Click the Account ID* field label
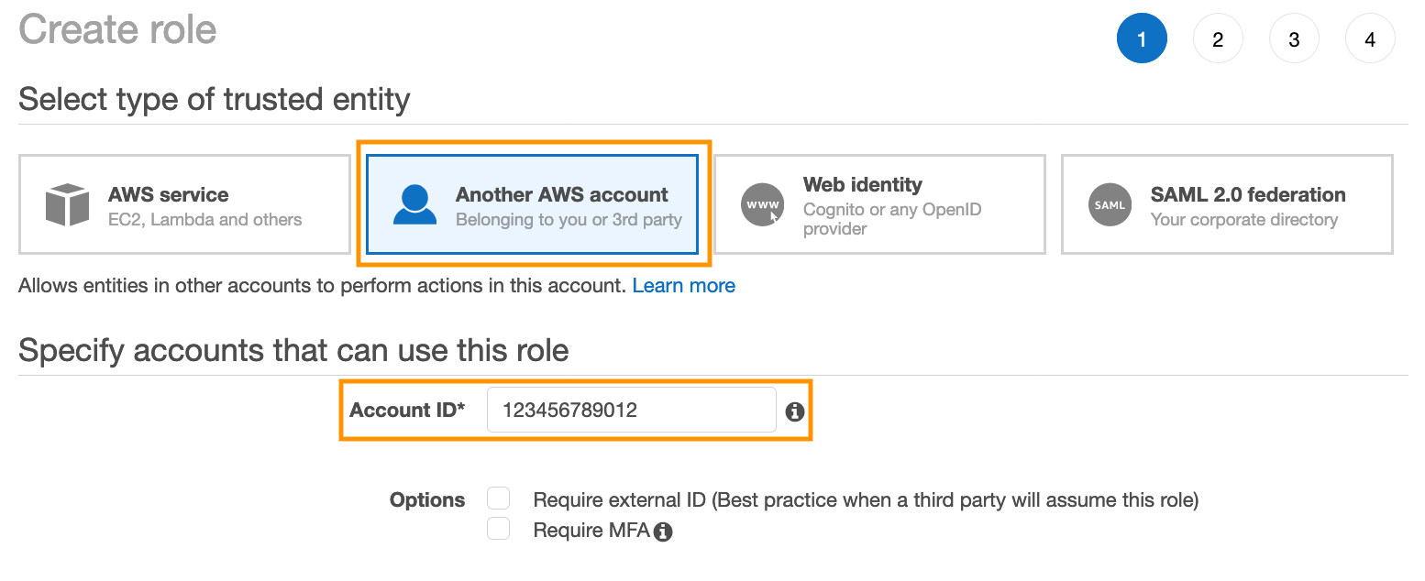Screen dimensions: 1425x581 [x=407, y=411]
